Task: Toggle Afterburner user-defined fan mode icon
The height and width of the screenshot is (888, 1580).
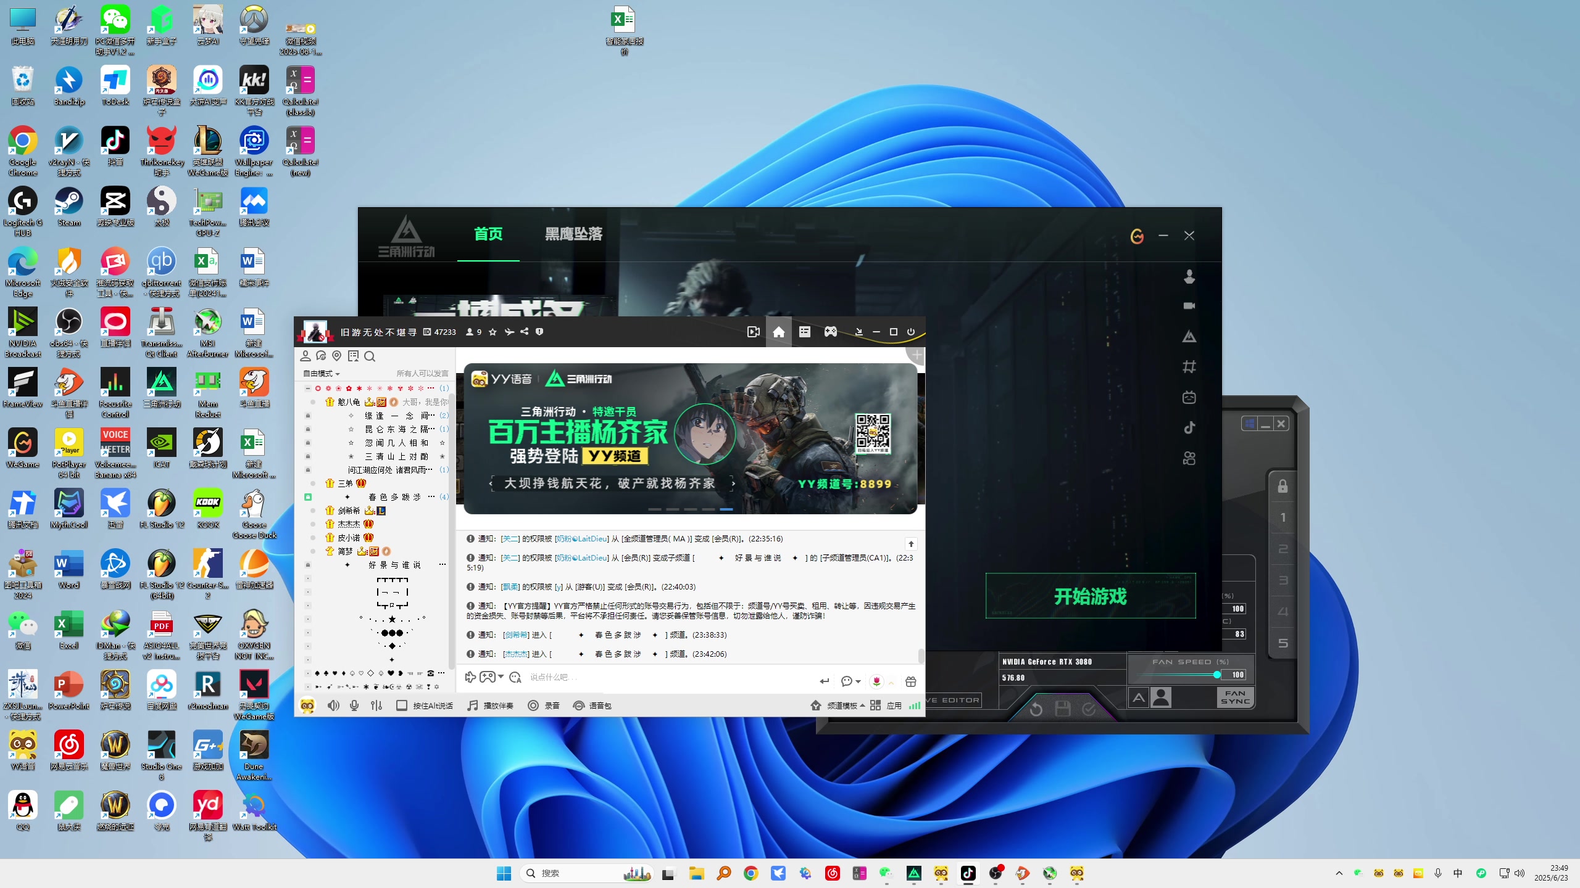Action: point(1161,697)
